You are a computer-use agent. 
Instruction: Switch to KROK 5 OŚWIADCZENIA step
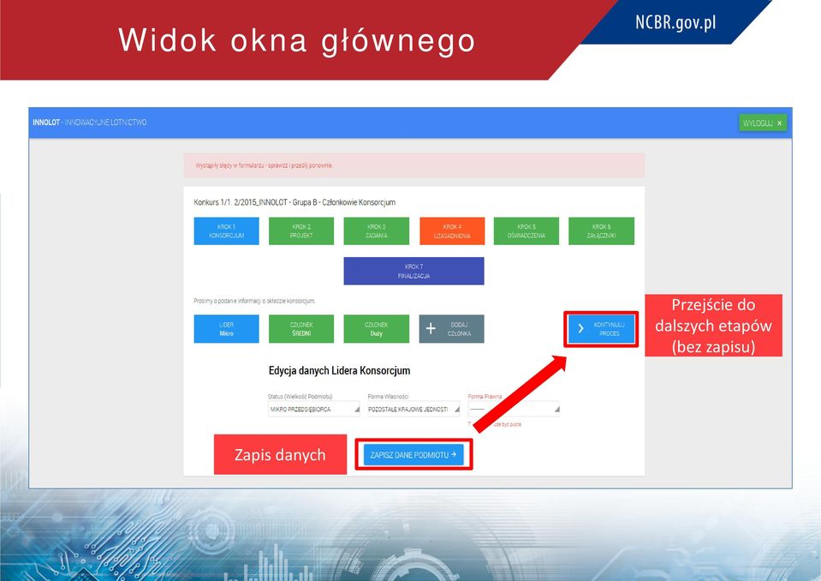click(x=527, y=231)
